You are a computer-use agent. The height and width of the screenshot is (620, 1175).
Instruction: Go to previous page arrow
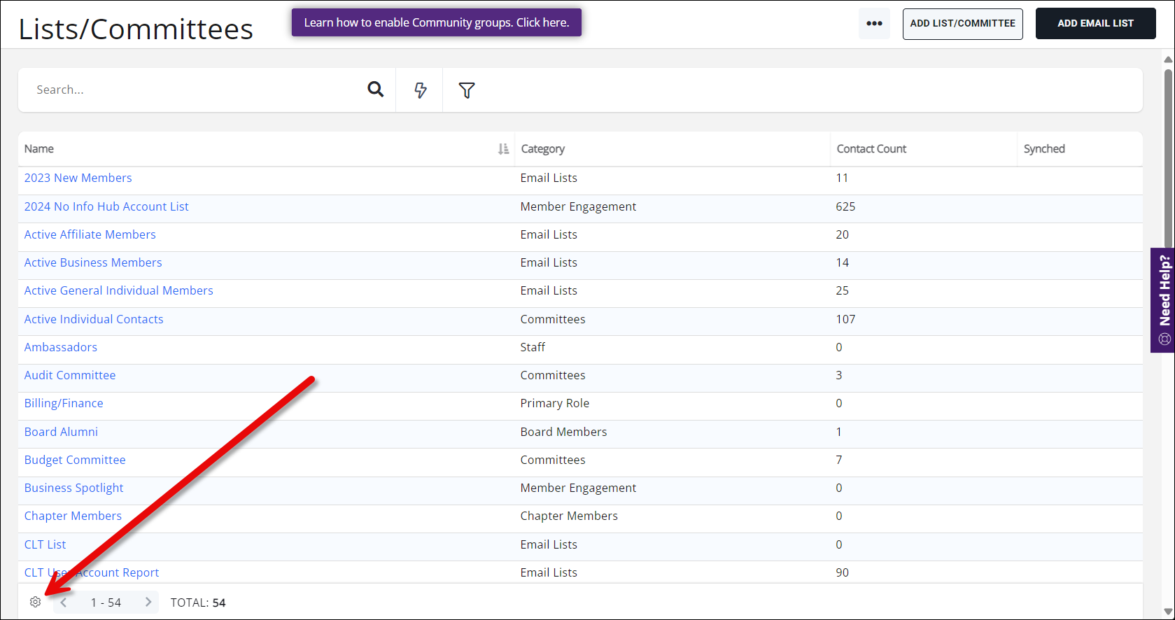tap(64, 603)
